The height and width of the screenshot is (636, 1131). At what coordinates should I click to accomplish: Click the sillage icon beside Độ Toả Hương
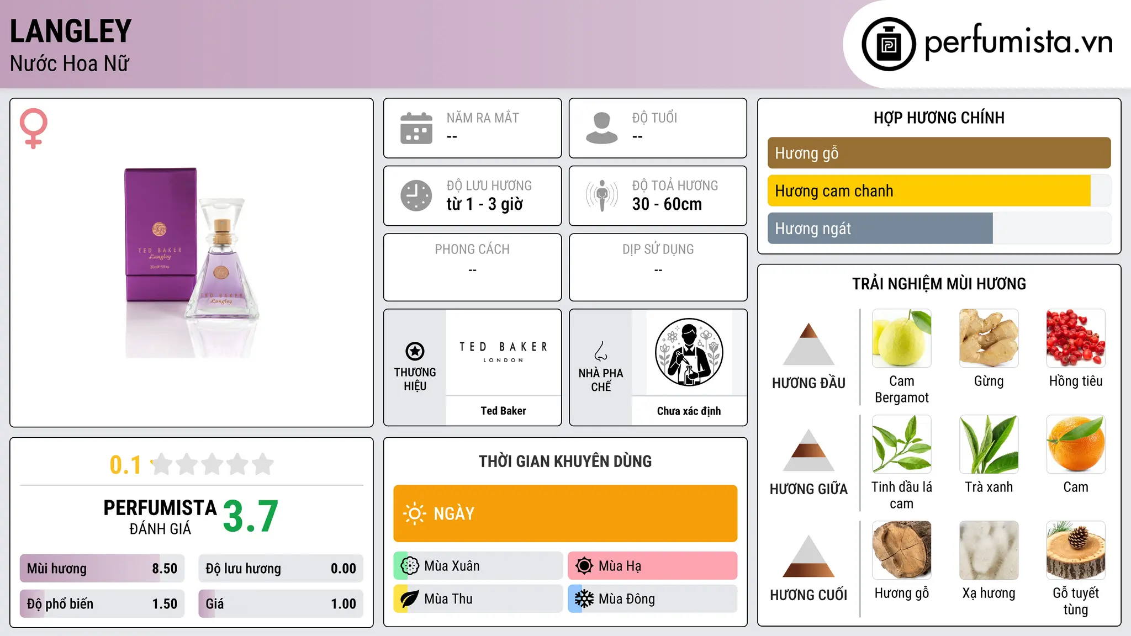point(602,195)
